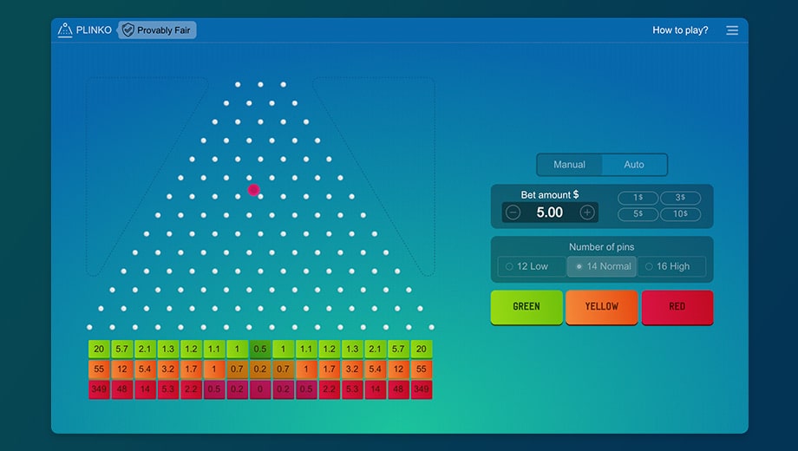Image resolution: width=798 pixels, height=451 pixels.
Task: Click the Provably Fair shield icon
Action: (128, 30)
